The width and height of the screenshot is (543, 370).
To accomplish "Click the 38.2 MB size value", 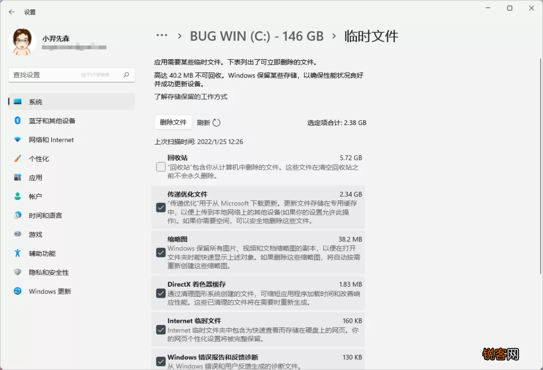I will point(350,239).
